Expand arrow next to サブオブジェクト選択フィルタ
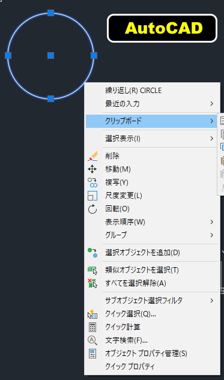 point(212,301)
